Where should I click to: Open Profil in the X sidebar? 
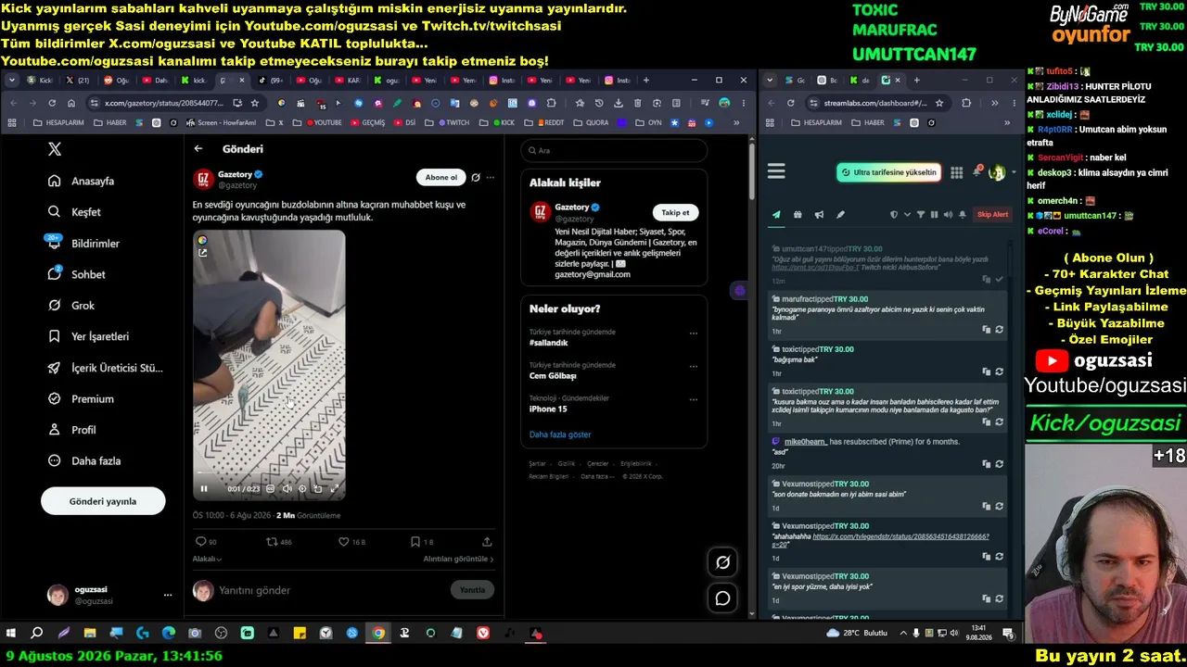(72, 430)
